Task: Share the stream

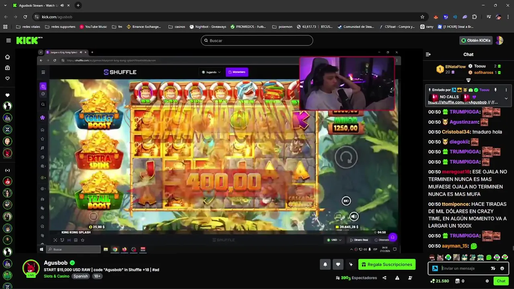Action: click(x=384, y=278)
